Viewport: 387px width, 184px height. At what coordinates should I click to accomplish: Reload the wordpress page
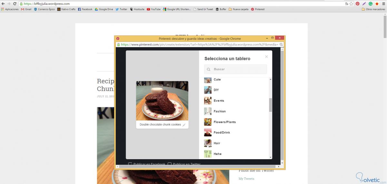(x=15, y=4)
